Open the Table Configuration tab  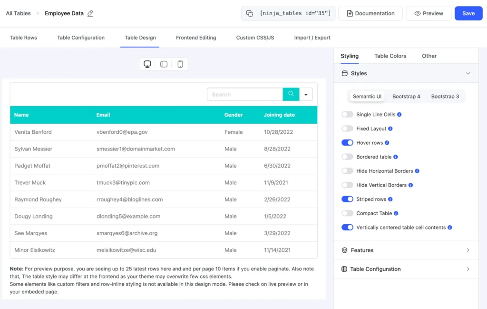tap(81, 38)
